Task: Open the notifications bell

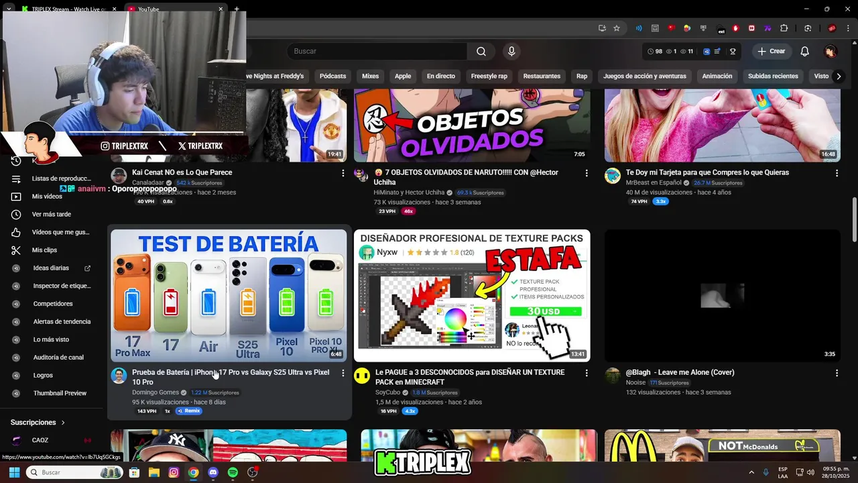Action: 805,52
